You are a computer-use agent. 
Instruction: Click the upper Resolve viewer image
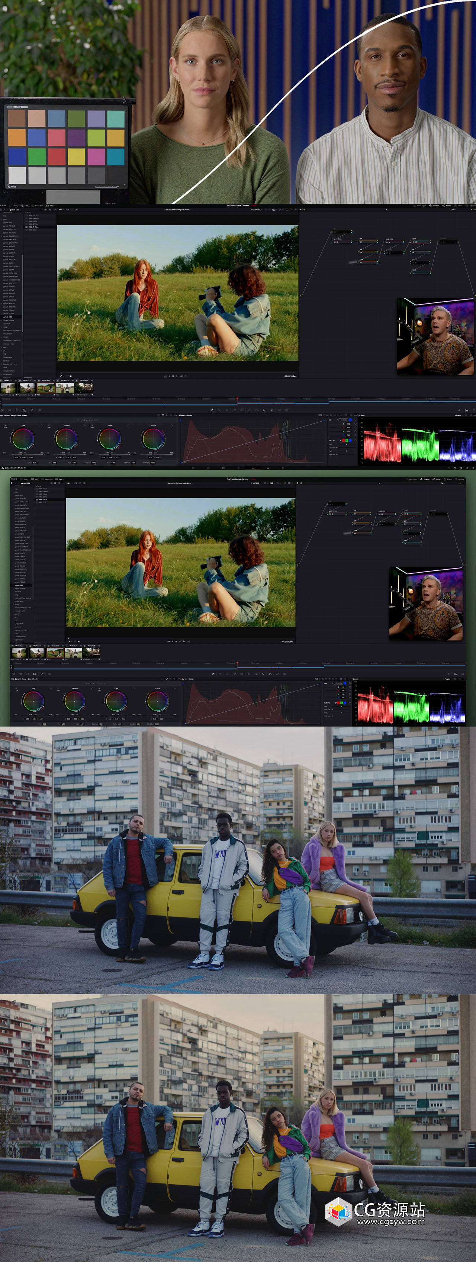click(x=177, y=293)
